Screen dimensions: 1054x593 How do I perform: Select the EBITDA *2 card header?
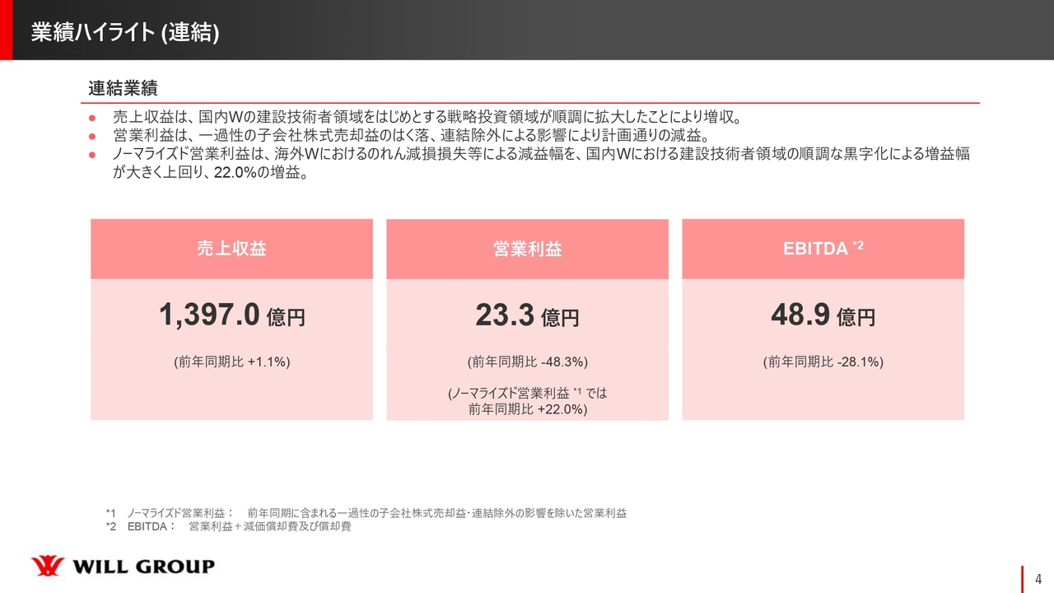click(823, 249)
